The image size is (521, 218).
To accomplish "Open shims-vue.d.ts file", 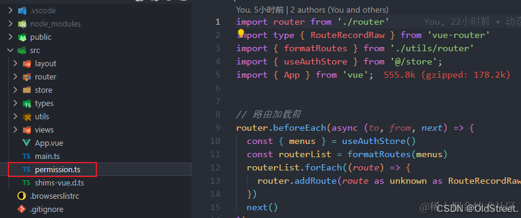I will click(x=60, y=183).
